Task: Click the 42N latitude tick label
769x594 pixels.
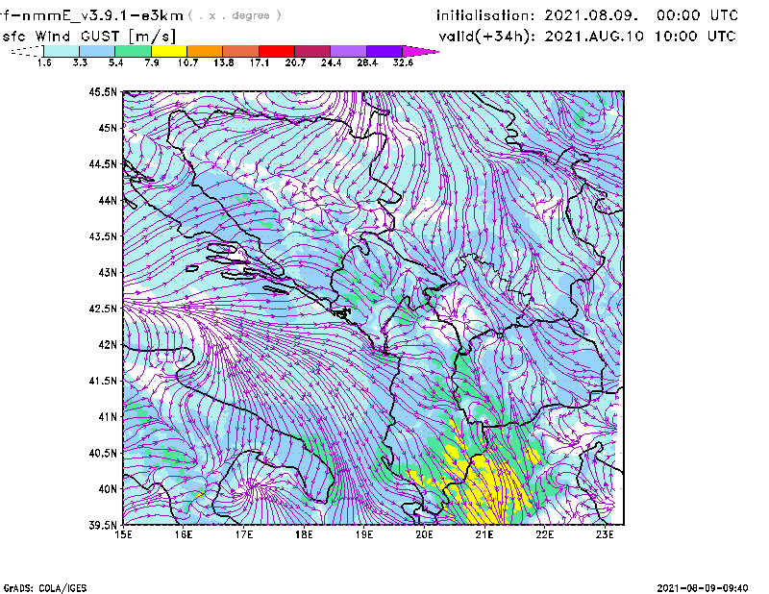Action: click(x=106, y=344)
